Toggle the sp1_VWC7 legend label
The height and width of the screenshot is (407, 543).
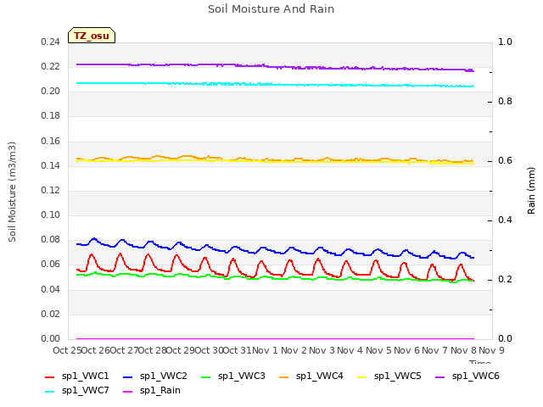click(85, 390)
